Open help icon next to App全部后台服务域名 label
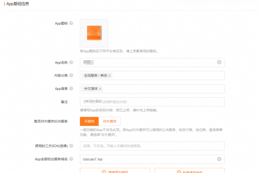 coord(71,159)
